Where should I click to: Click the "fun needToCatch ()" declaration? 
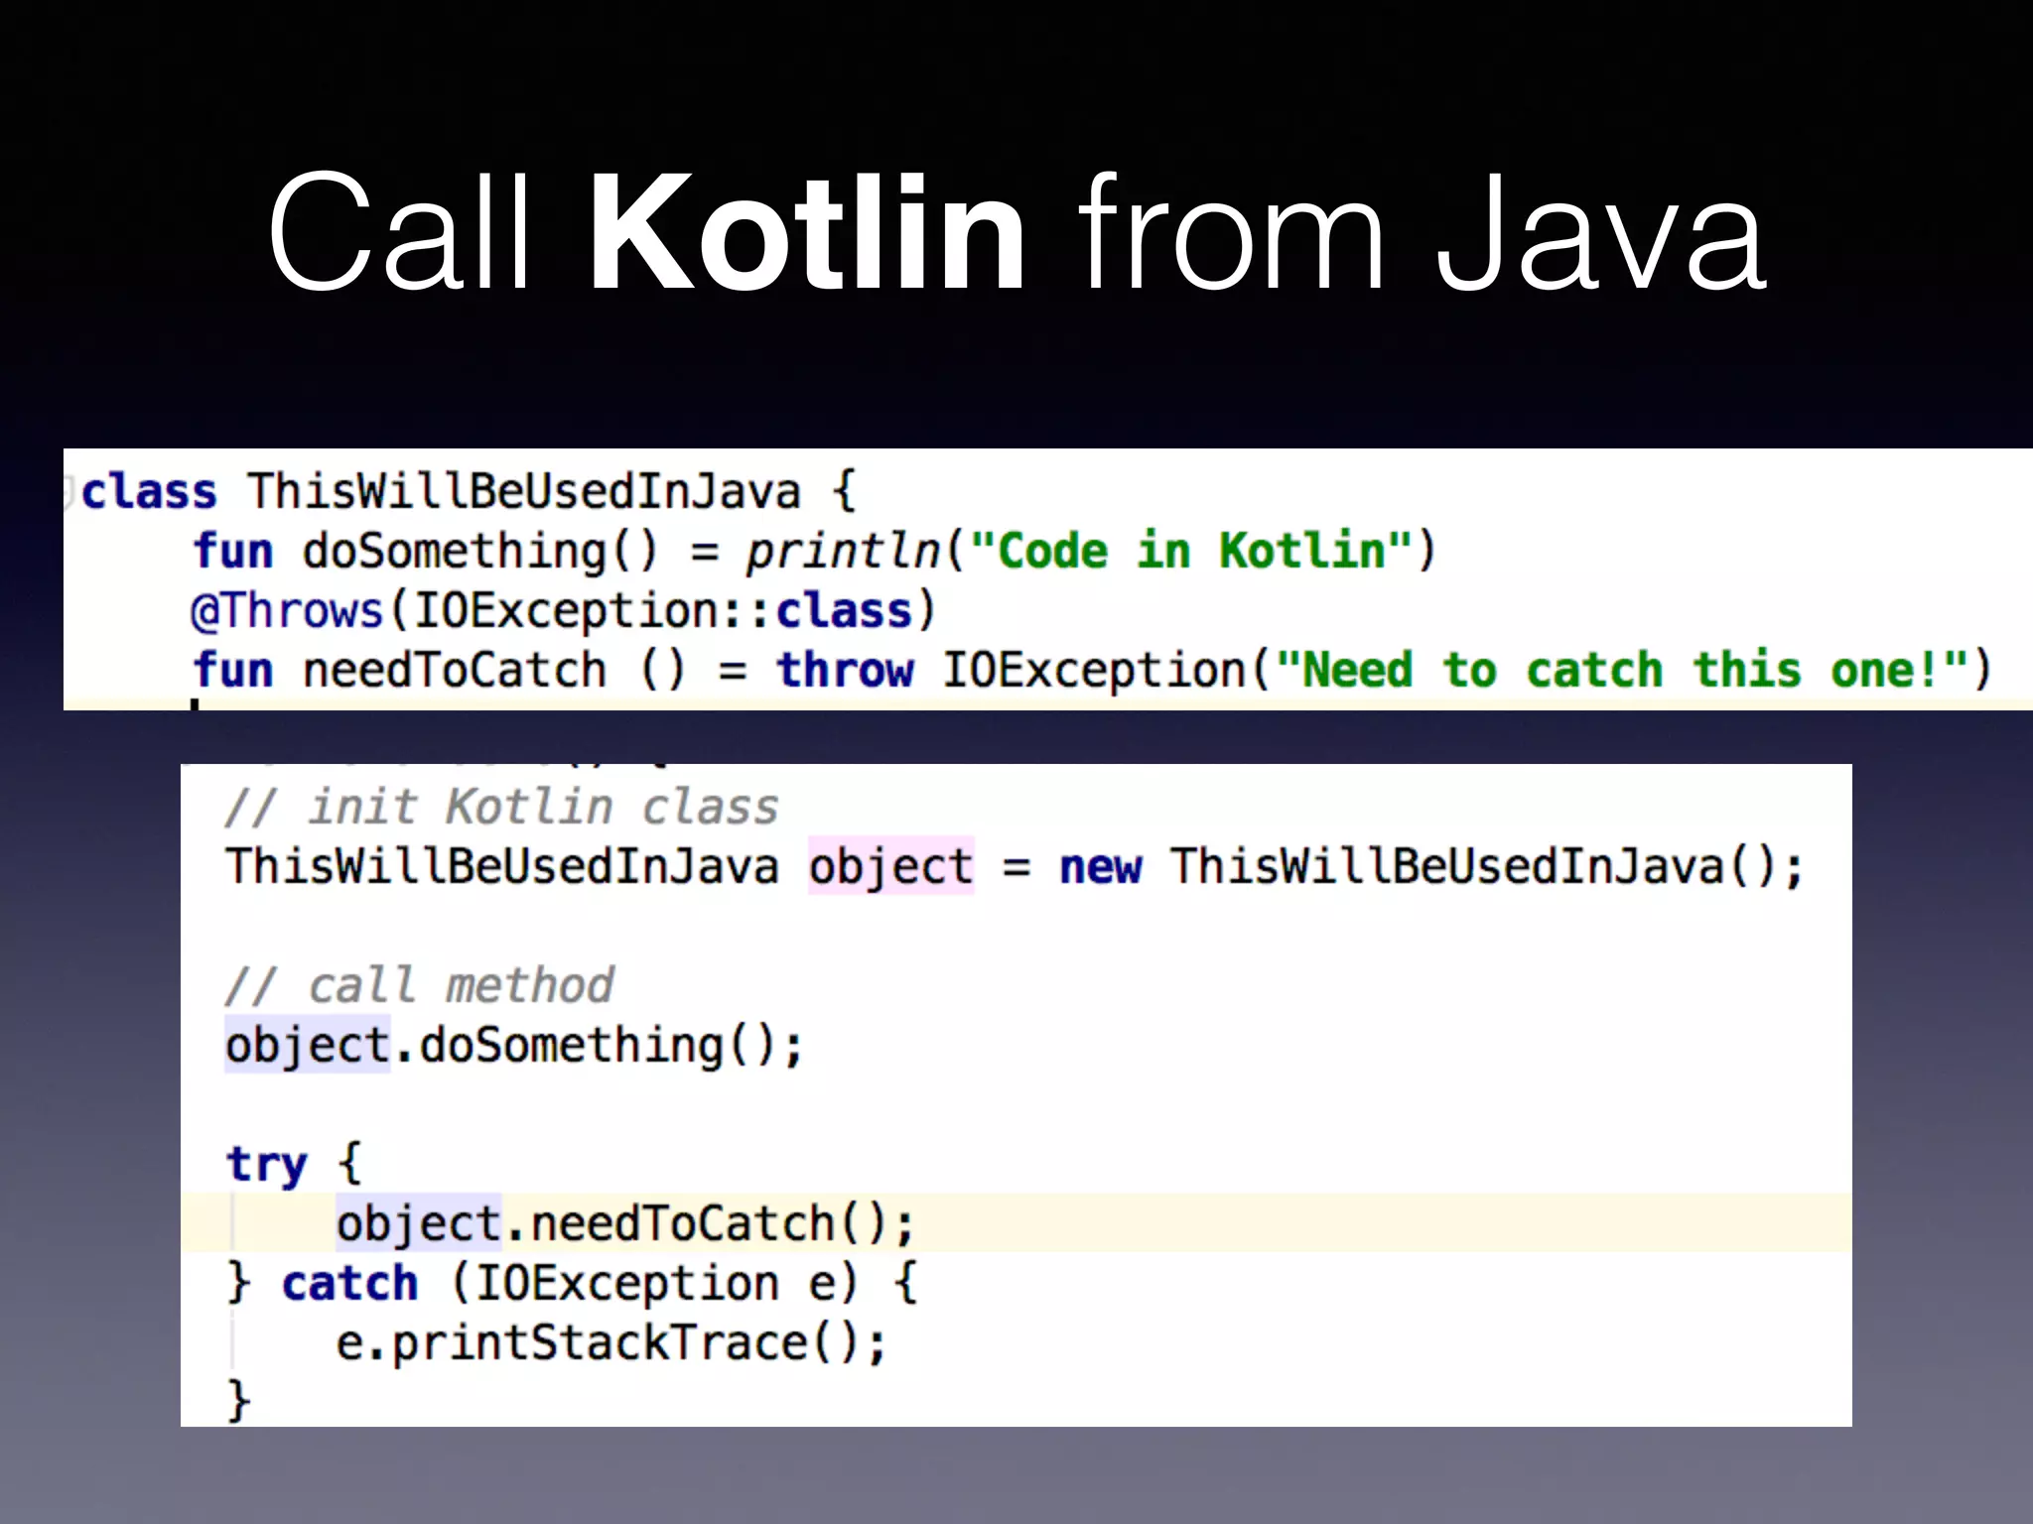point(440,670)
